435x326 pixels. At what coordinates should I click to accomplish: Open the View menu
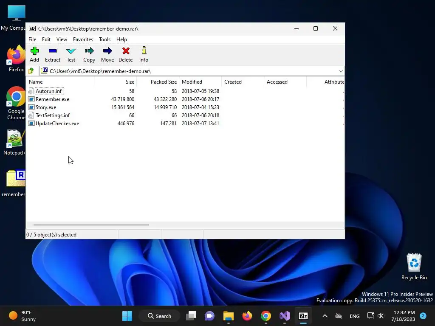pos(62,39)
